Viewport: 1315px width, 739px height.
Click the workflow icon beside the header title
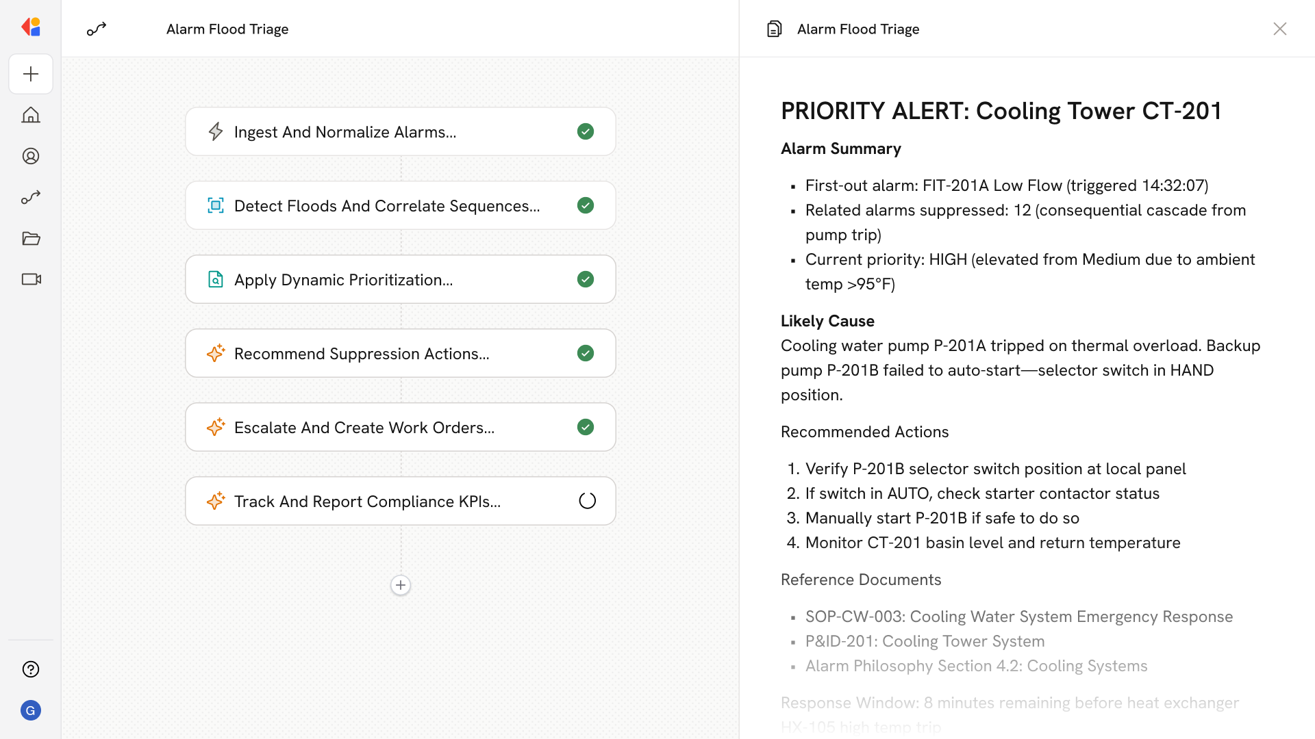[97, 29]
